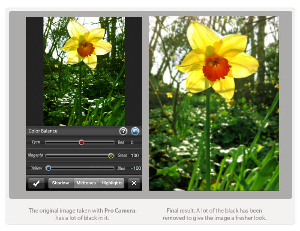The image size is (300, 231).
Task: Click the Red label beside first slider
Action: point(121,142)
